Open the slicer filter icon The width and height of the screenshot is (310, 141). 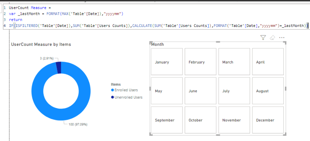click(x=263, y=38)
